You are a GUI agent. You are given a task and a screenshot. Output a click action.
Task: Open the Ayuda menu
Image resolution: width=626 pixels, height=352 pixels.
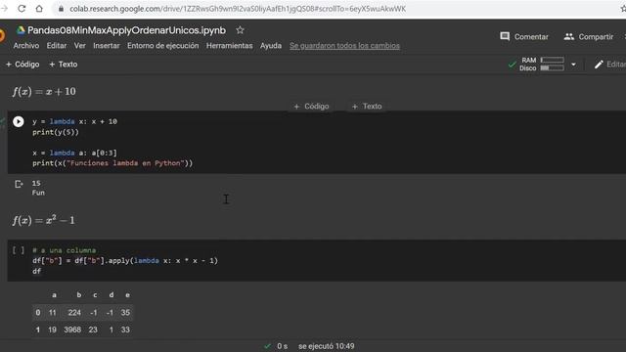point(271,46)
